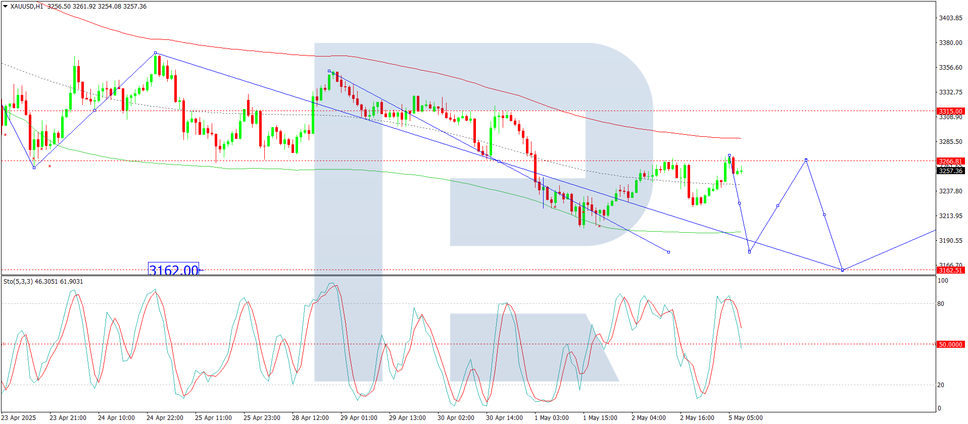Click the red 3162.51 price level tag
968x424 pixels.
(x=950, y=270)
